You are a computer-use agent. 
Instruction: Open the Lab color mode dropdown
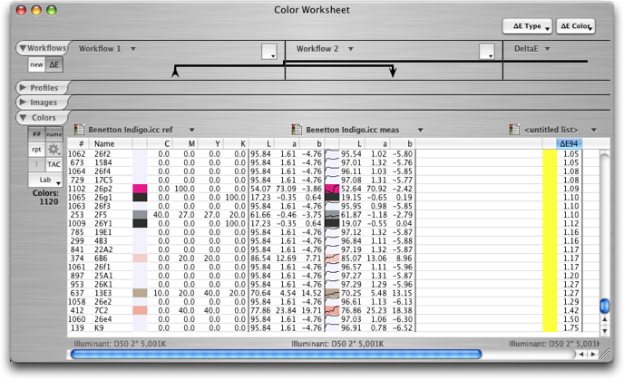(x=45, y=180)
